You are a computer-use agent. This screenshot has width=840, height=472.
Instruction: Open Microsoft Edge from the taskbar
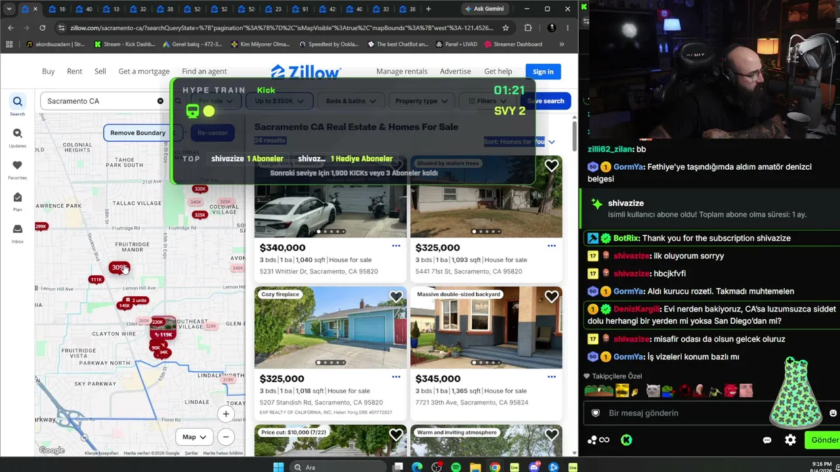coord(417,467)
